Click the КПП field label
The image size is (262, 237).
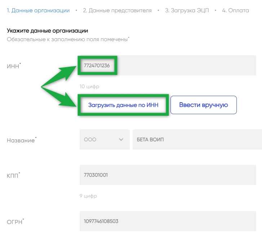pos(13,175)
